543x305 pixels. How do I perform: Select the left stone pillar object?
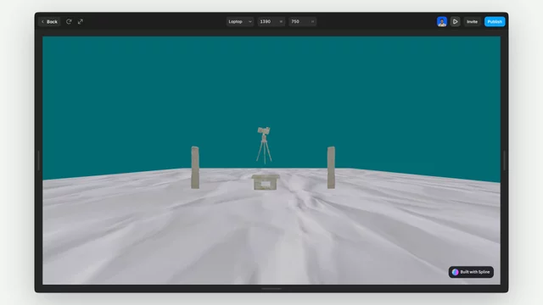tap(195, 168)
